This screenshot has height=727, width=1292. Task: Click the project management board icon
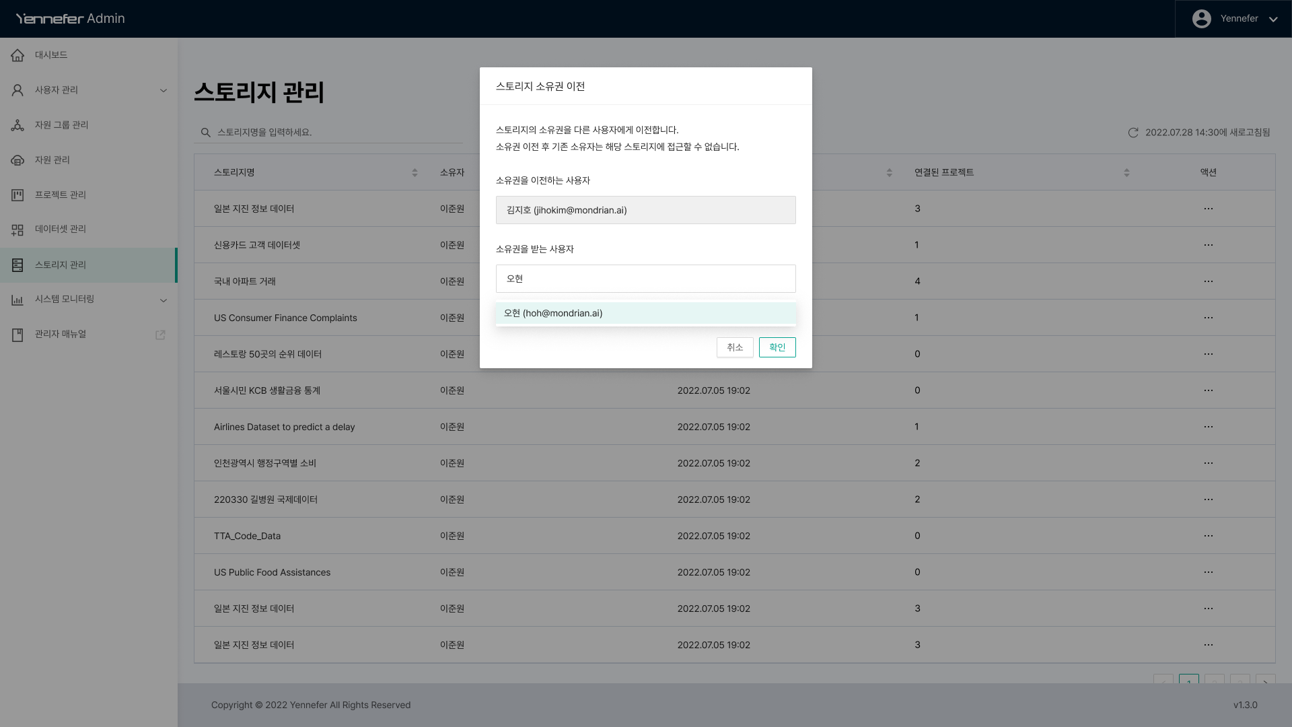click(17, 195)
